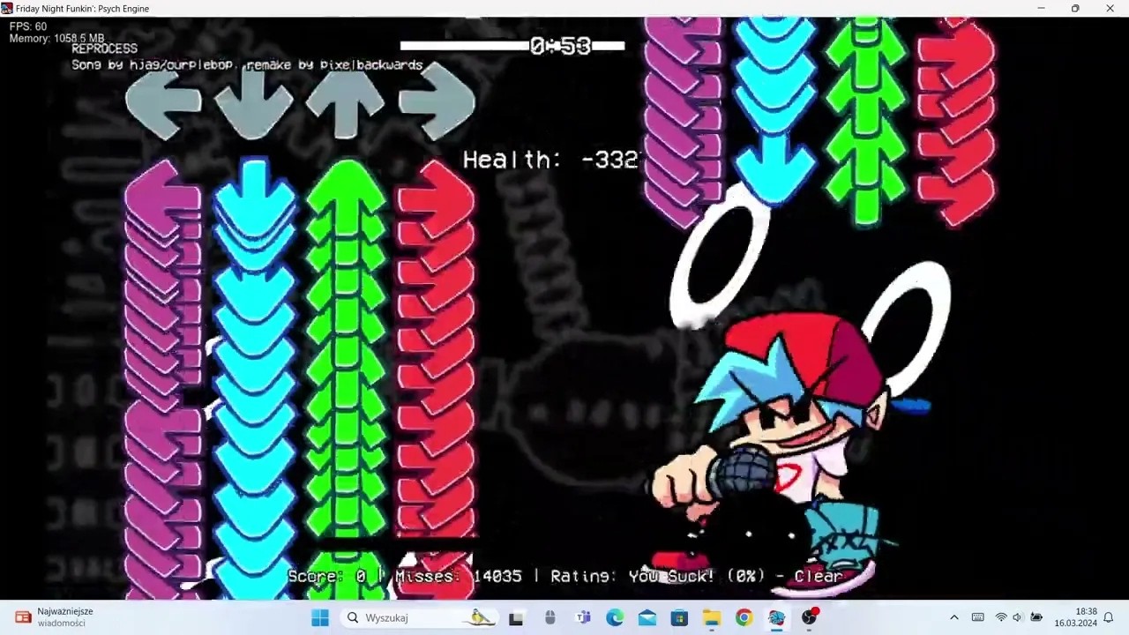Click the taskbar icon with red badge

click(x=809, y=617)
